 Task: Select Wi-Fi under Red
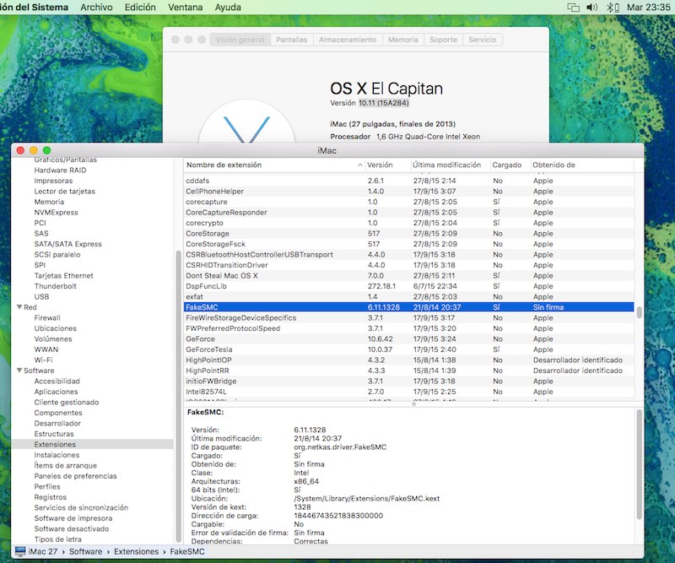coord(43,360)
